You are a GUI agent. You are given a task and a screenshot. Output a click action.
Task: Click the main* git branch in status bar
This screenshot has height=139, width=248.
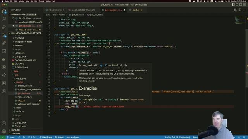pos(11,137)
